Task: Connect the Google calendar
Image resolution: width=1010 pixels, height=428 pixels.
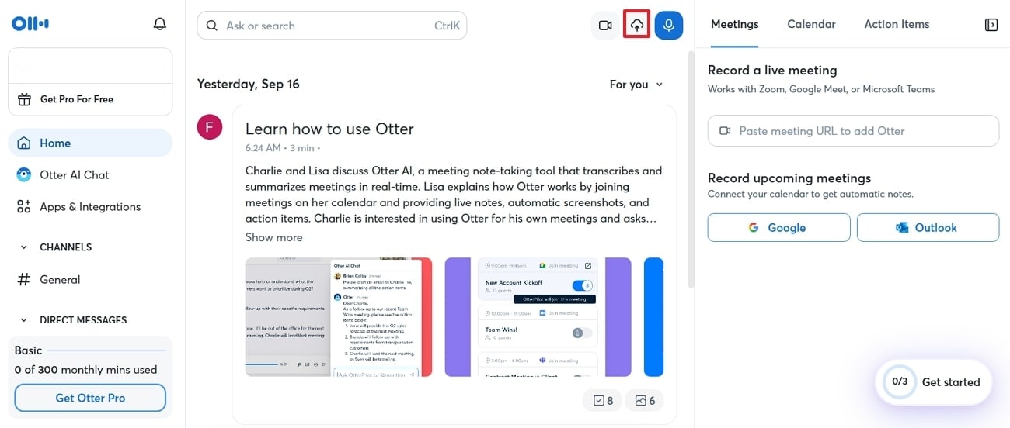Action: [778, 228]
